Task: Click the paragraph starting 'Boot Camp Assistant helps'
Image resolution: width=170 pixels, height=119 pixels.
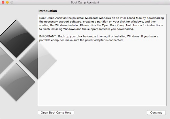Action: pyautogui.click(x=101, y=24)
